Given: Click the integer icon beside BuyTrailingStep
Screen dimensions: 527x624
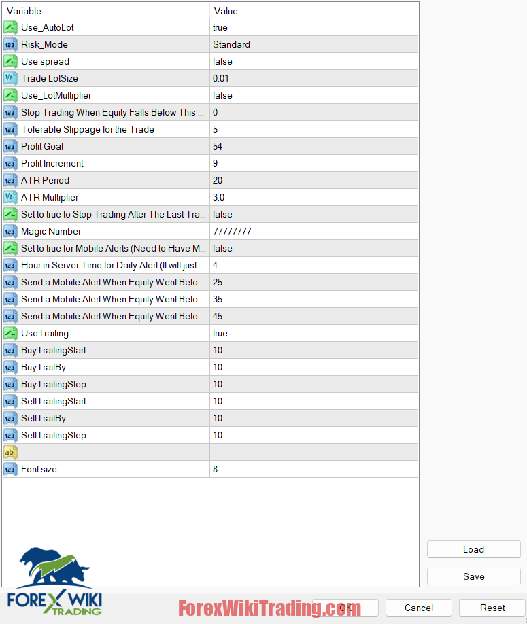Looking at the screenshot, I should (x=10, y=385).
